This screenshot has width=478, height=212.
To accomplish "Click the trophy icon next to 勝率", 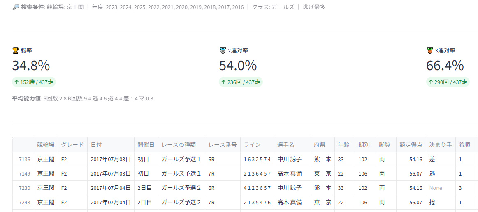I will pyautogui.click(x=16, y=50).
